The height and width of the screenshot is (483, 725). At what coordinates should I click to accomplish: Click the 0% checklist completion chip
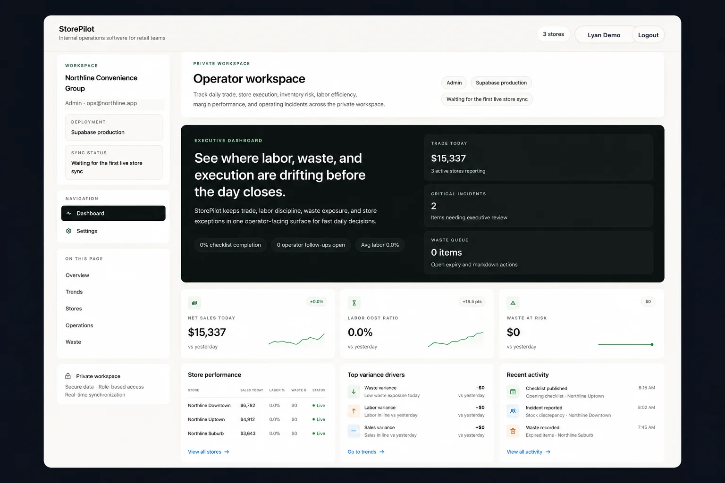230,245
